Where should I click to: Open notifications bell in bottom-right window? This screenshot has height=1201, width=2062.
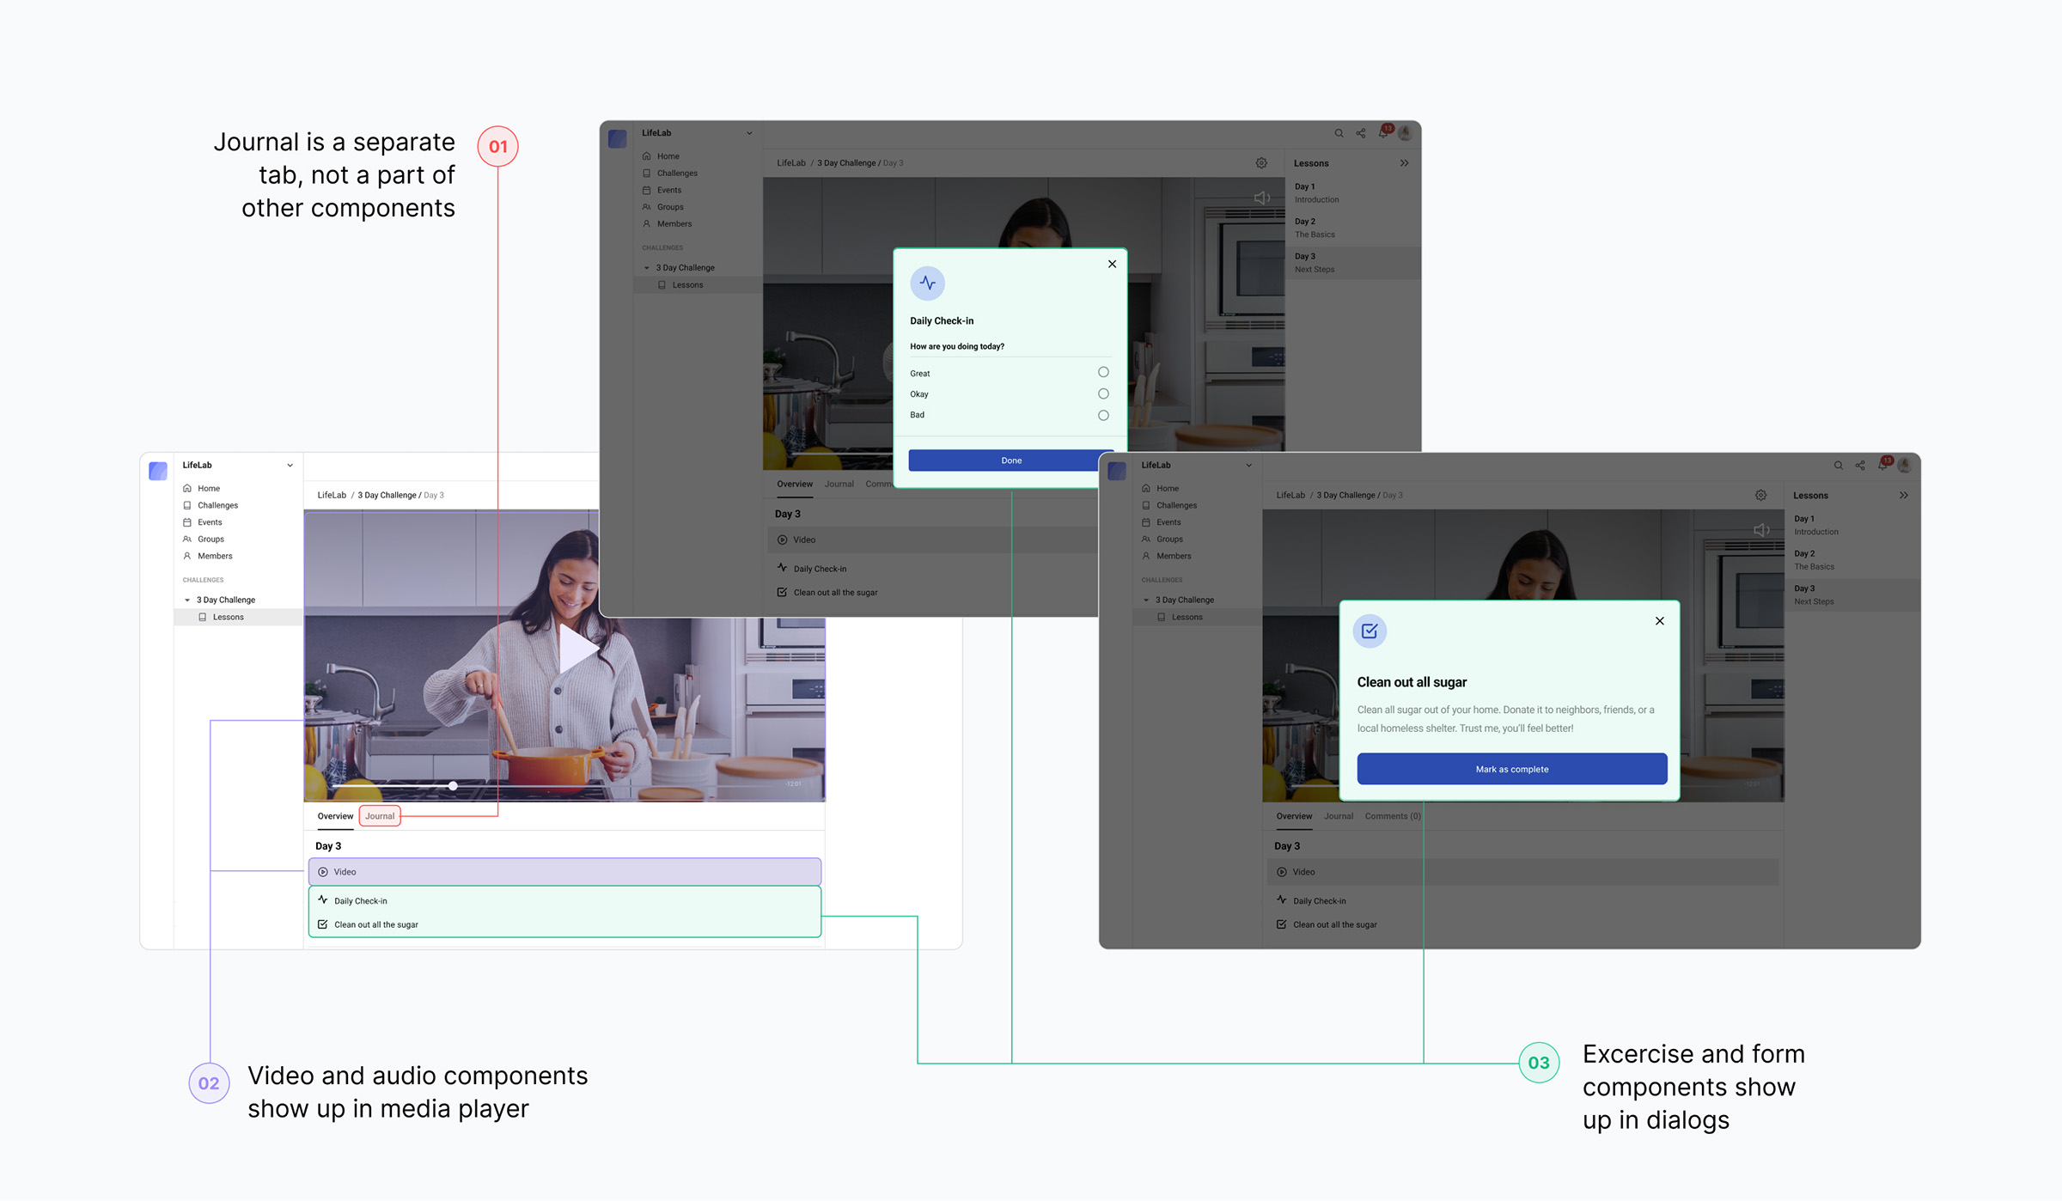tap(1882, 465)
